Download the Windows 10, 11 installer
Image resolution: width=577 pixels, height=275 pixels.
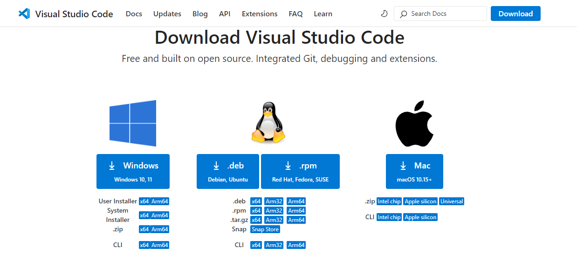click(x=133, y=171)
